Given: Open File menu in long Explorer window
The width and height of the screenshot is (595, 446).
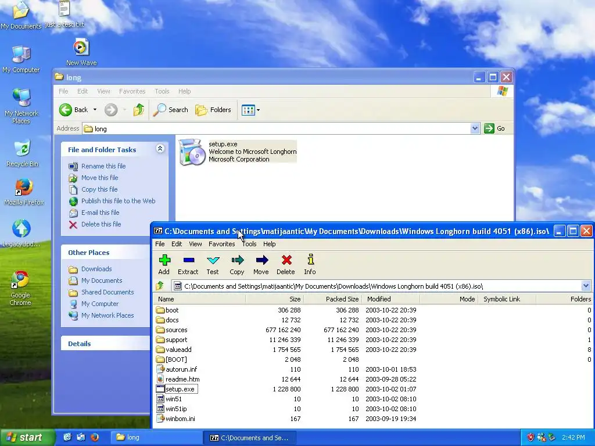Looking at the screenshot, I should [x=63, y=91].
